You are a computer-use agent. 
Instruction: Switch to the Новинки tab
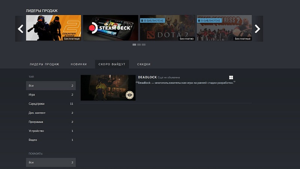[x=79, y=64]
